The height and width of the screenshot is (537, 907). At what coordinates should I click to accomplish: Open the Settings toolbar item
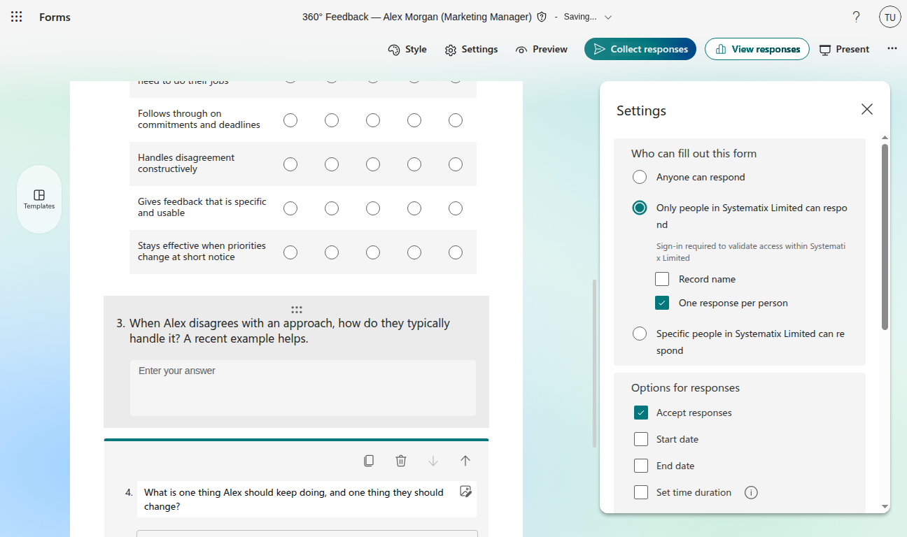[x=471, y=50]
